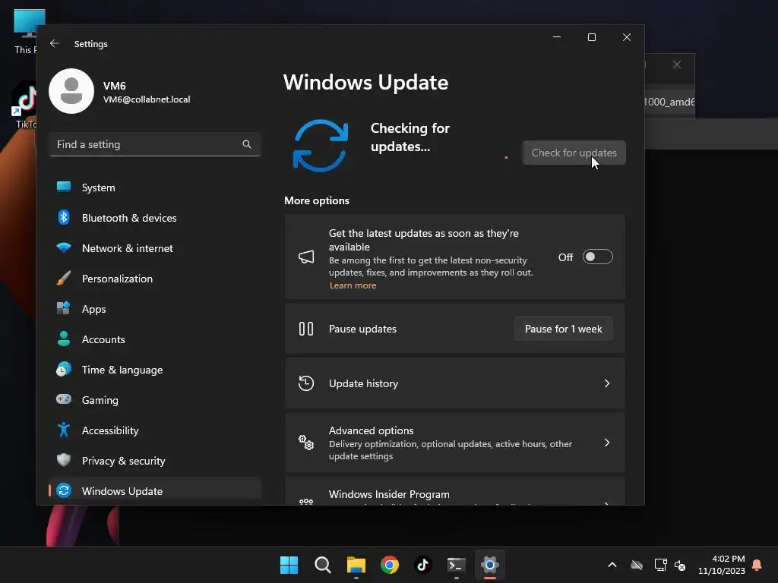Click the network display tray icon
The image size is (778, 583).
(660, 565)
